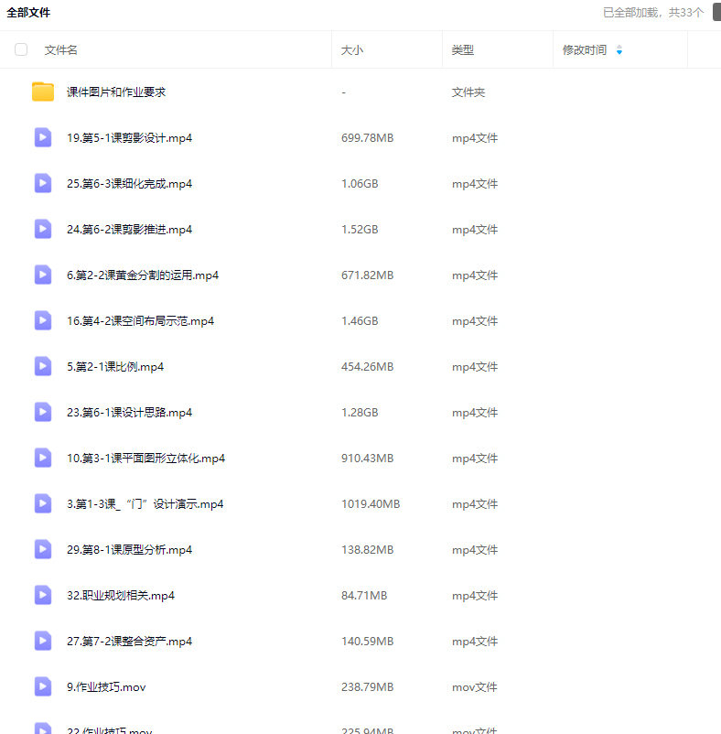721x734 pixels.
Task: Open the file 27.第7-2课整合资产.mp4
Action: [129, 642]
